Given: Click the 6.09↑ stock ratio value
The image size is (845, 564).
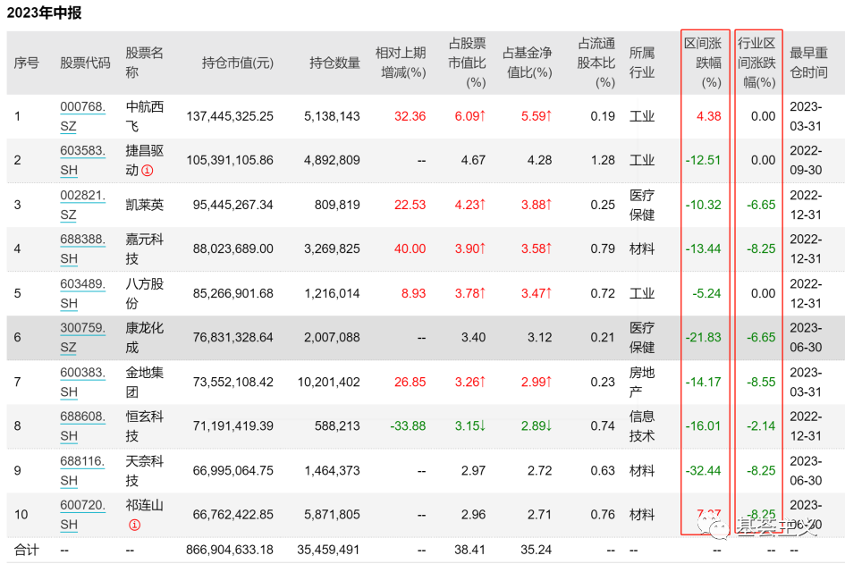Looking at the screenshot, I should pos(470,116).
